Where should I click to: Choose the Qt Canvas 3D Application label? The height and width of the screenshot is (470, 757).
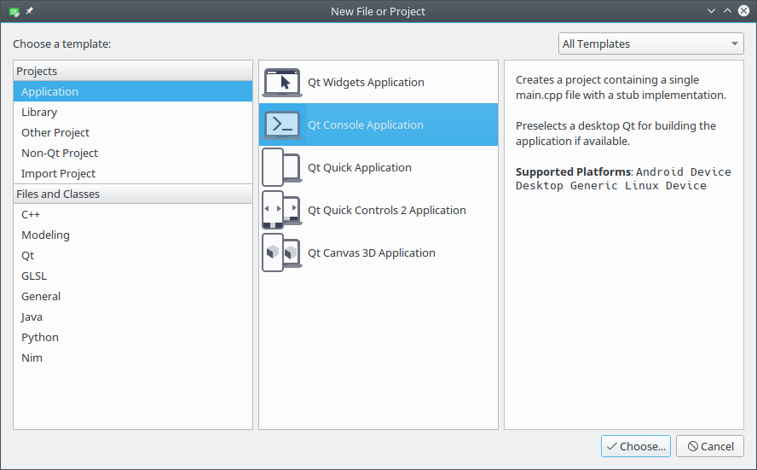click(372, 252)
